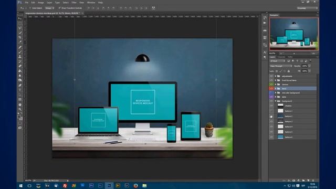Open the Image menu
Viewport: 336px width, 189px height.
[41, 3]
